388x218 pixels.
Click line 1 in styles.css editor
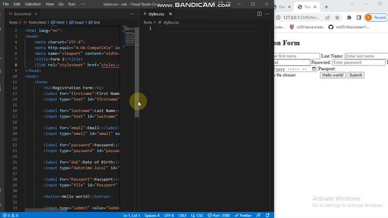[207, 28]
